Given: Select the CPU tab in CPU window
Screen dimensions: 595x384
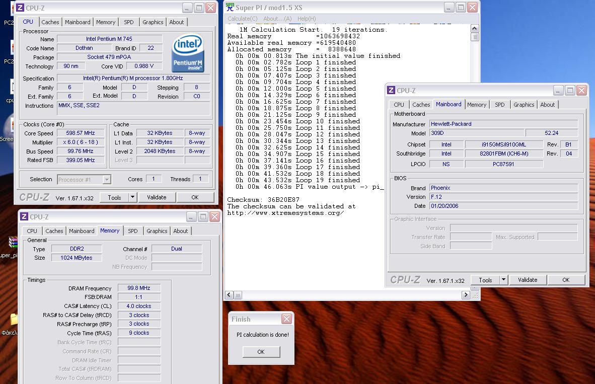Looking at the screenshot, I should click(28, 22).
